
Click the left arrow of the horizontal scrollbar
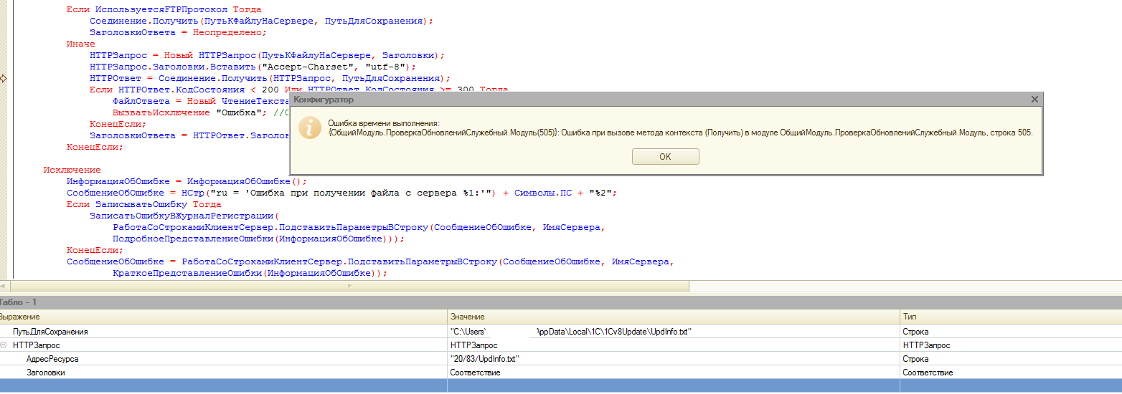coord(4,286)
